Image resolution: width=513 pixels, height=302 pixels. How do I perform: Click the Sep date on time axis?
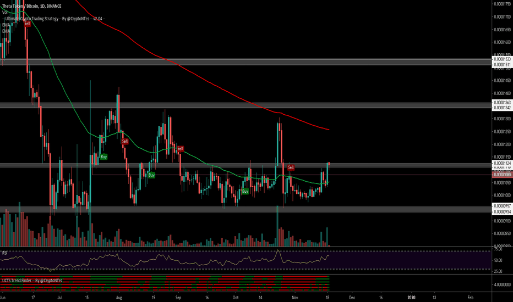point(178,298)
